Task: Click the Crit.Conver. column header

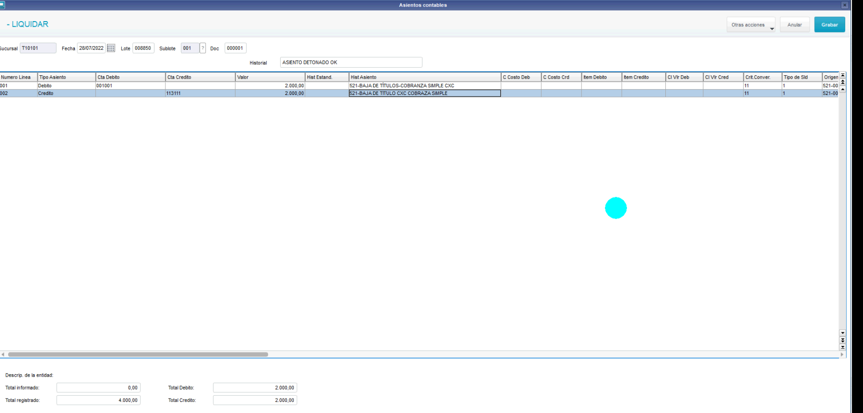Action: (763, 77)
